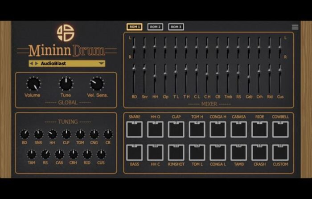This screenshot has width=312, height=199.
Task: Click the global Volume knob
Action: [33, 83]
